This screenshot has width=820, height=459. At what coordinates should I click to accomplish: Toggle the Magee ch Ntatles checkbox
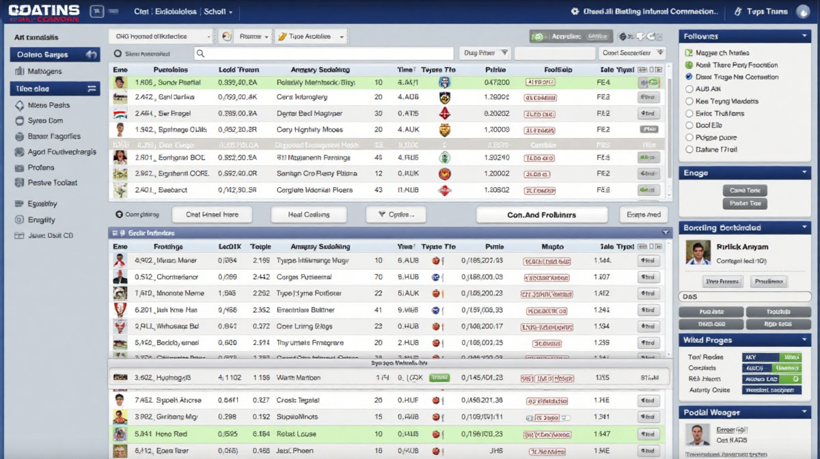(689, 53)
